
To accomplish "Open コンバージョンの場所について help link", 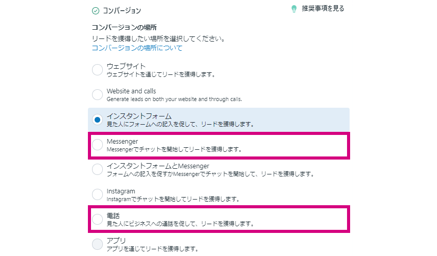I will (137, 48).
